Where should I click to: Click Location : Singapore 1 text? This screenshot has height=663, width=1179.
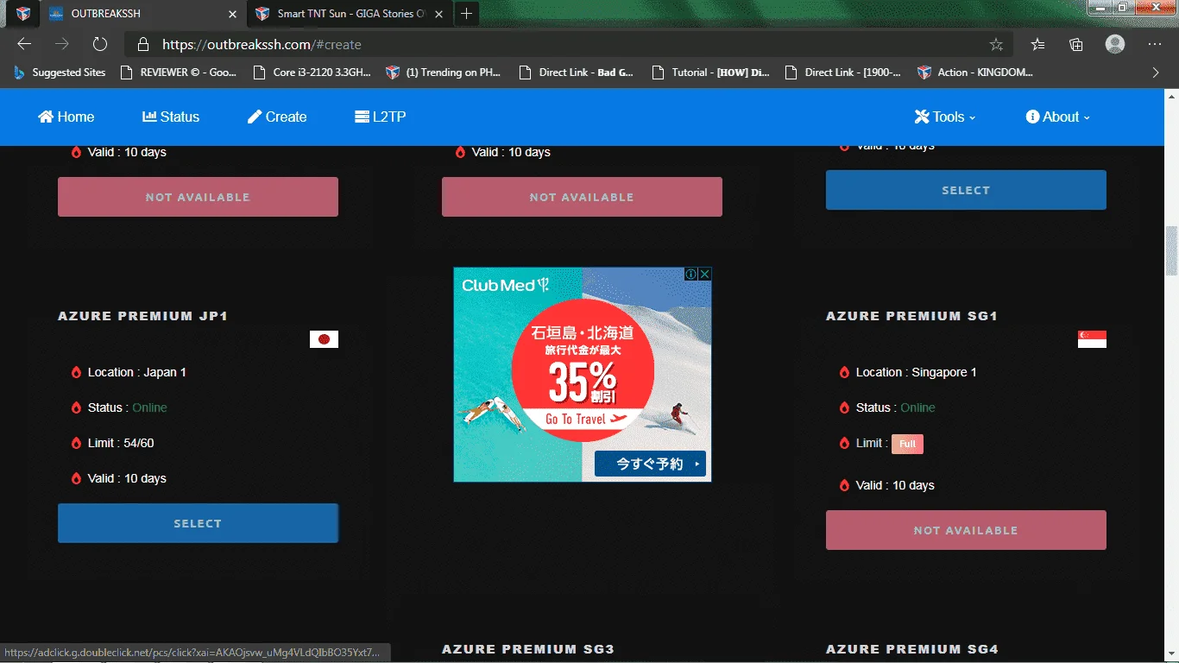pos(916,372)
